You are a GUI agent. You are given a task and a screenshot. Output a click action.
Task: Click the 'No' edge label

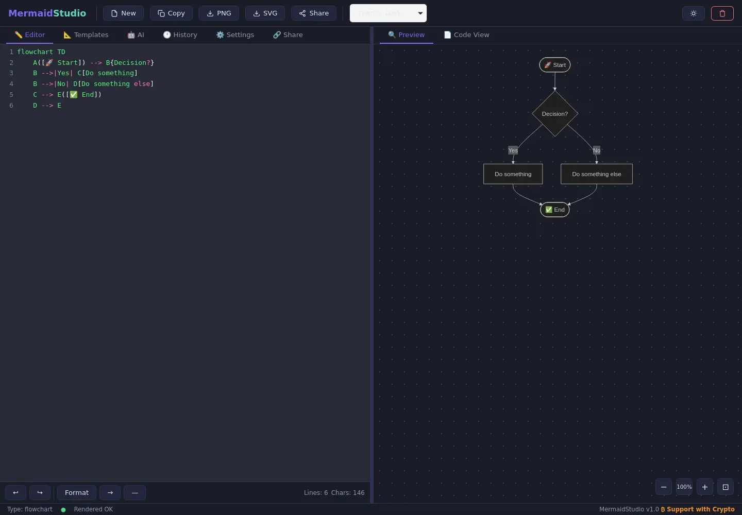tap(597, 150)
